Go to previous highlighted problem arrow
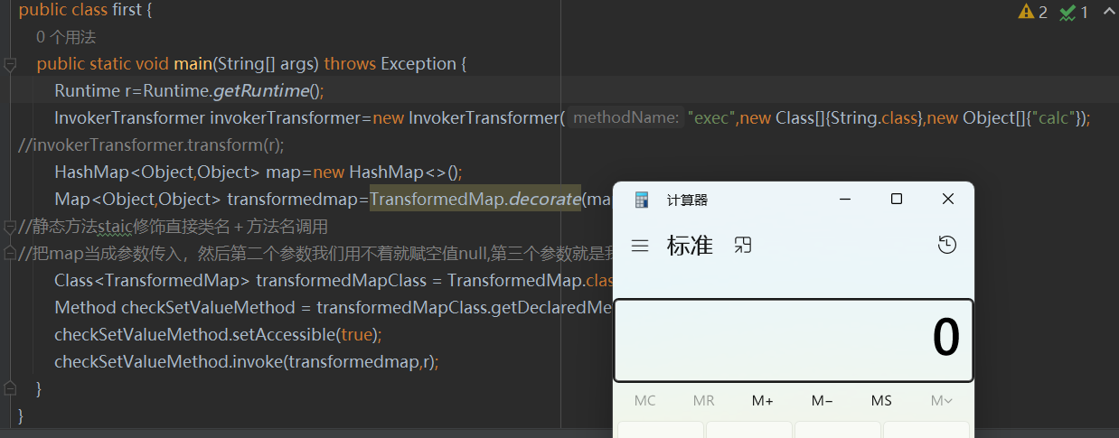Viewport: 1119px width, 438px height. [1109, 12]
